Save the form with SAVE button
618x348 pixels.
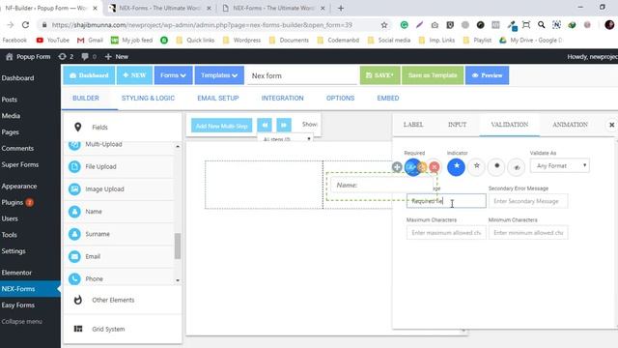point(379,75)
